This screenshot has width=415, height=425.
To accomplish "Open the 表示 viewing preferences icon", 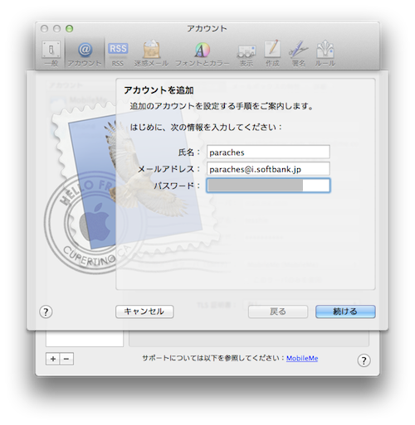I will tap(246, 54).
